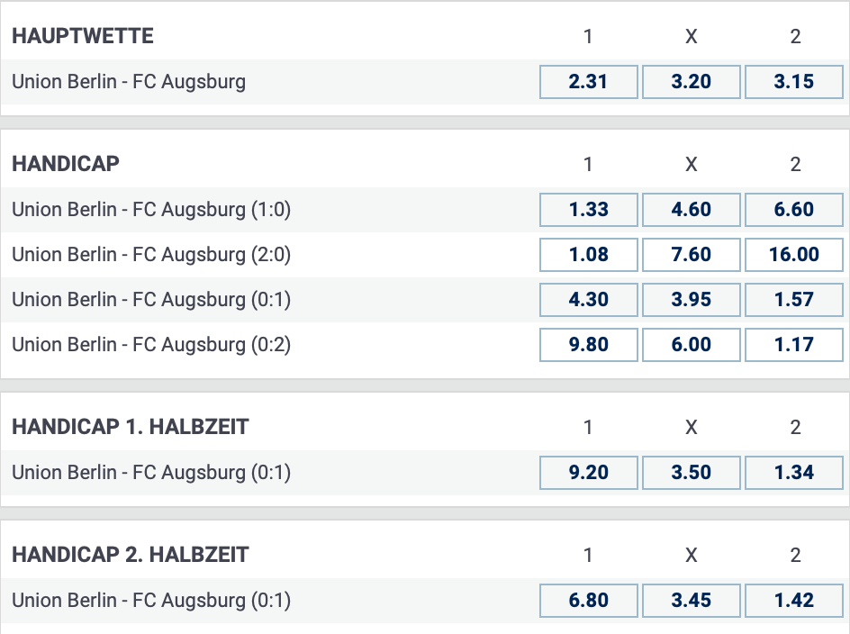Select handicap (1:0) draw odds 4.60
Viewport: 850px width, 634px height.
tap(692, 210)
